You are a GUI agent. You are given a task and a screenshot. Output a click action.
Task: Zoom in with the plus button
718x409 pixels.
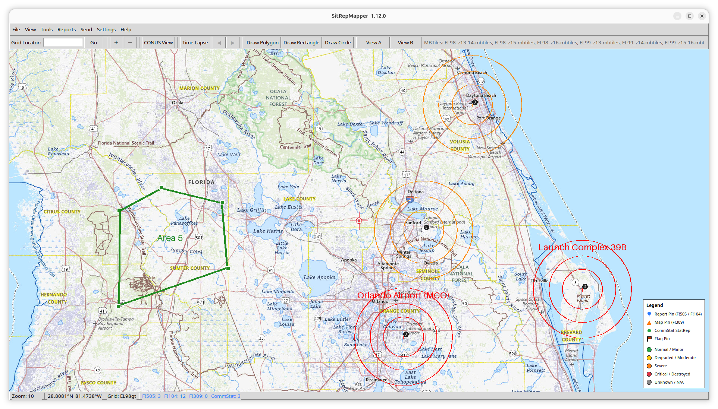click(x=116, y=42)
